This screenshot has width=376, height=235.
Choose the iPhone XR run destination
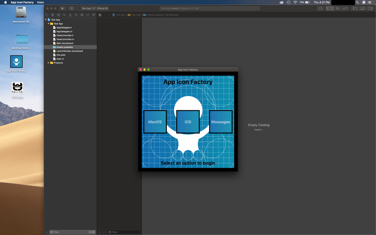coord(101,8)
